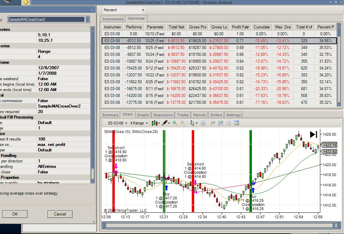The width and height of the screenshot is (344, 234).
Task: Select the drawing tools pen icon
Action: (x=165, y=123)
